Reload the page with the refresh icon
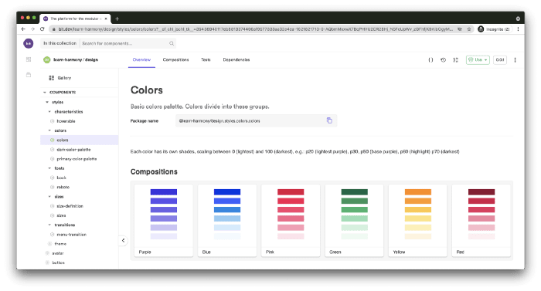Screen dimensions: 541x291 tap(42, 29)
